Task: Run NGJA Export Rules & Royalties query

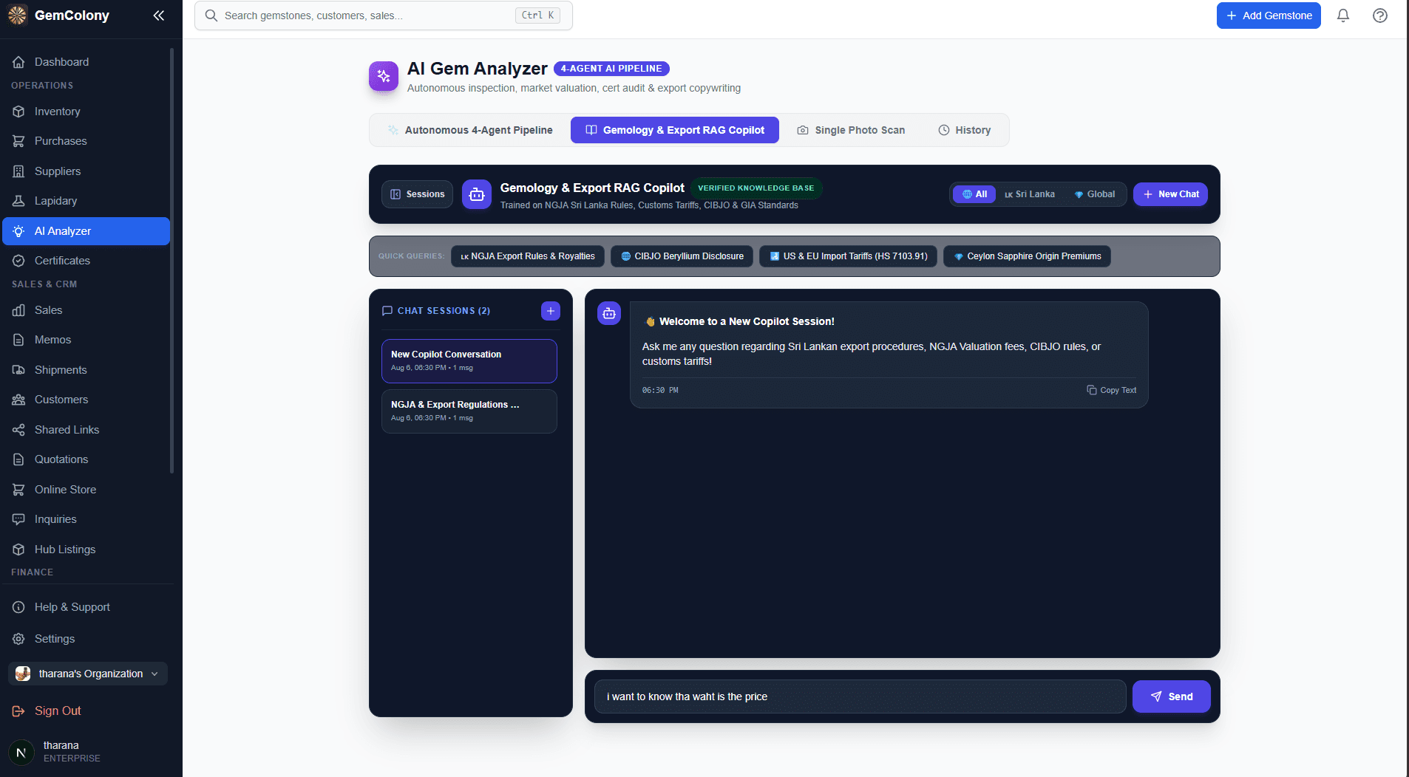Action: 528,256
